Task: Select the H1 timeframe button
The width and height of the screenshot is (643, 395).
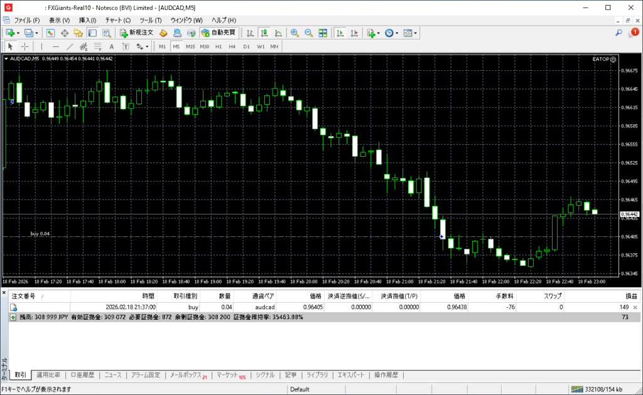Action: click(x=219, y=46)
